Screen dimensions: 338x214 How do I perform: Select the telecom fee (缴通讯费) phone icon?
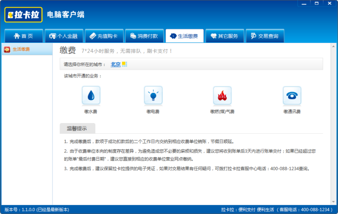[x=292, y=95]
